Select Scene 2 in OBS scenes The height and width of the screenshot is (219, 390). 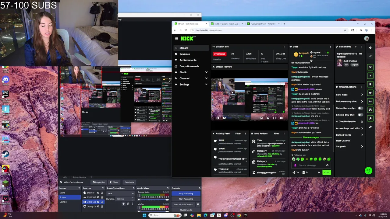click(70, 202)
